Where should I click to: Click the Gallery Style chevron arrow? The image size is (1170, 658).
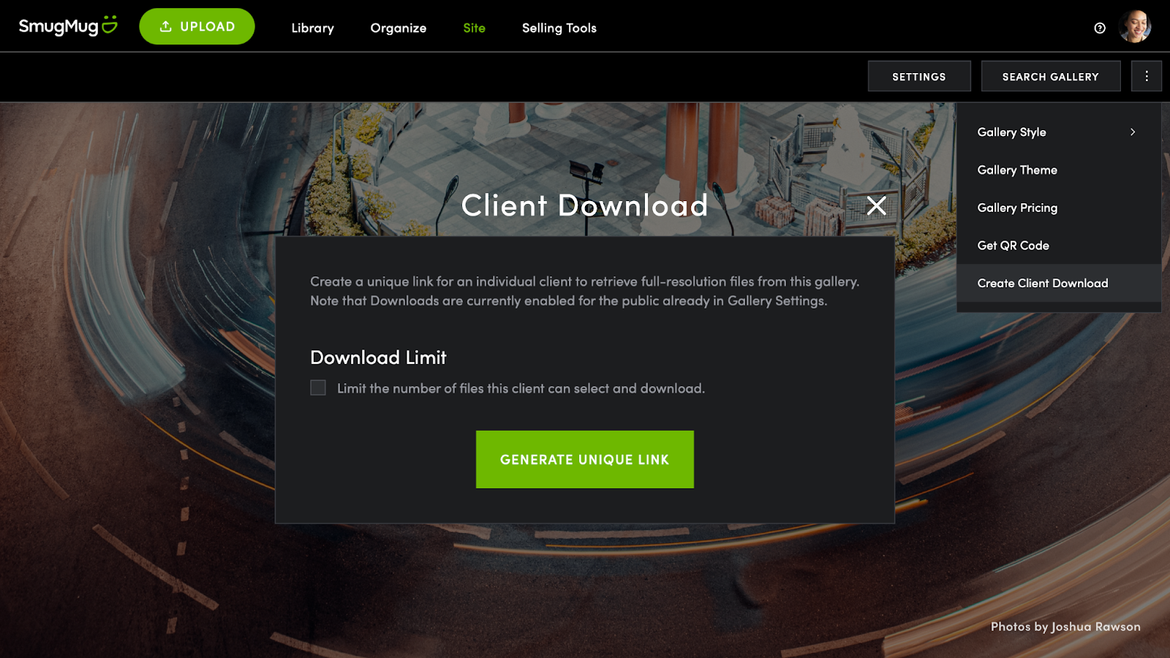1133,132
